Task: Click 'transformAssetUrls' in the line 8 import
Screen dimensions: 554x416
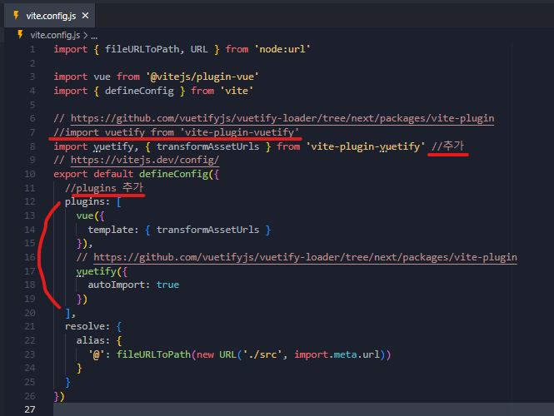Action: click(207, 146)
